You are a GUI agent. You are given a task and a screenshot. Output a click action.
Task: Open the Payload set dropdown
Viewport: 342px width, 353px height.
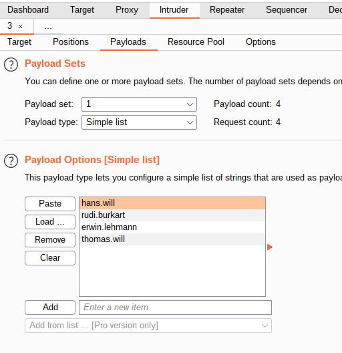tap(139, 104)
